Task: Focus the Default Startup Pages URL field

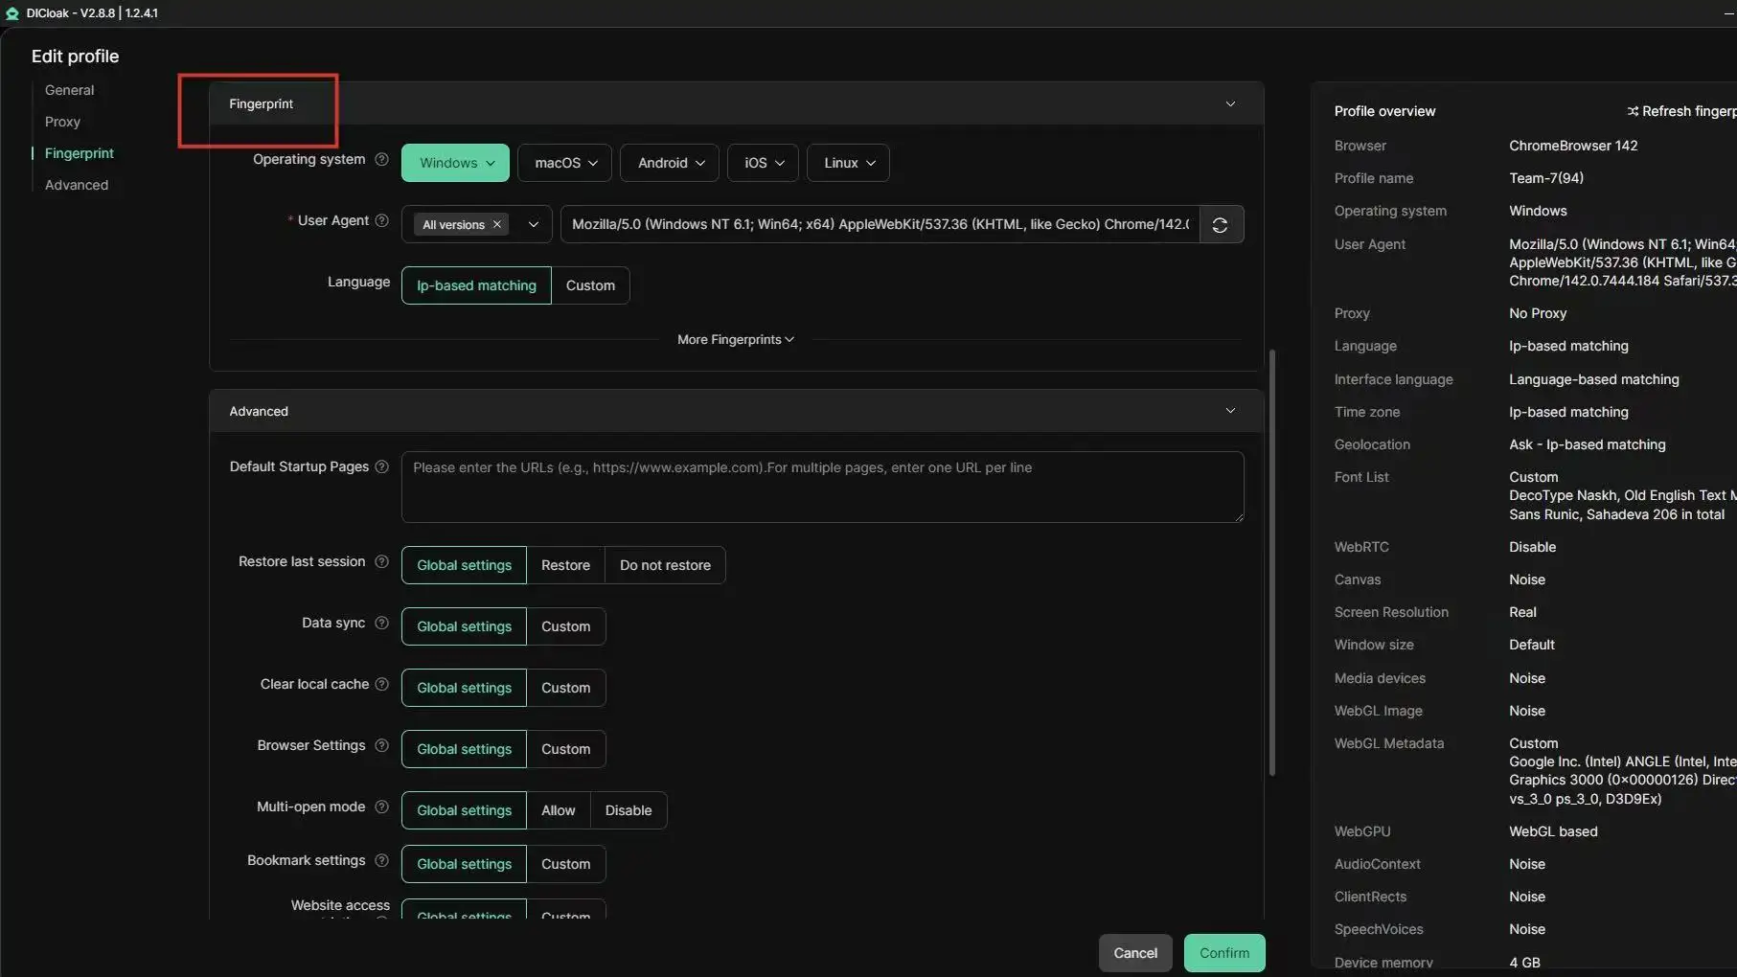Action: [822, 487]
